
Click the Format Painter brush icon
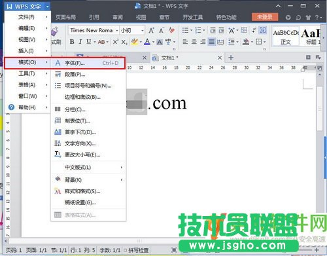point(54,31)
